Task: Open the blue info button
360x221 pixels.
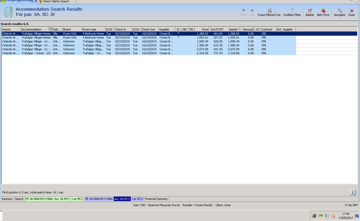Action: pos(353,192)
